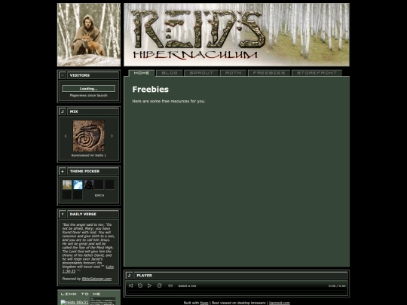Open the Home tab
This screenshot has height=305, width=407.
142,73
